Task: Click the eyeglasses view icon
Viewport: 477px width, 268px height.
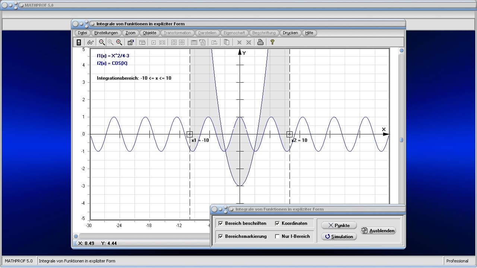Action: (91, 42)
